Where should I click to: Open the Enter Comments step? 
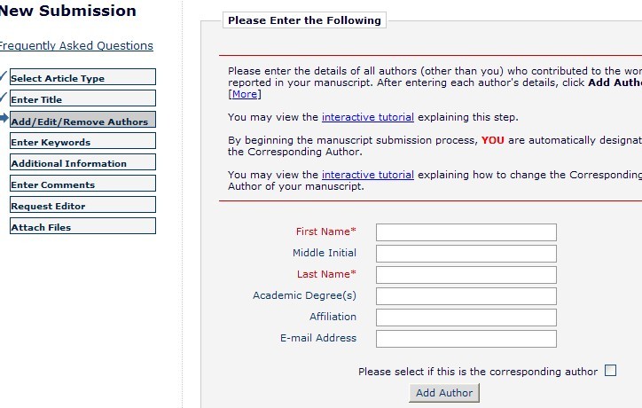[82, 184]
